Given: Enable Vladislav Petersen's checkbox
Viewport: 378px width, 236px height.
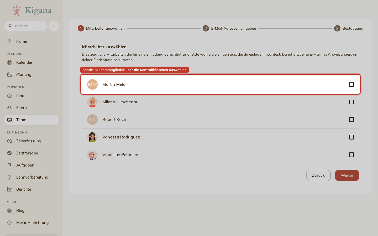Looking at the screenshot, I should [351, 155].
